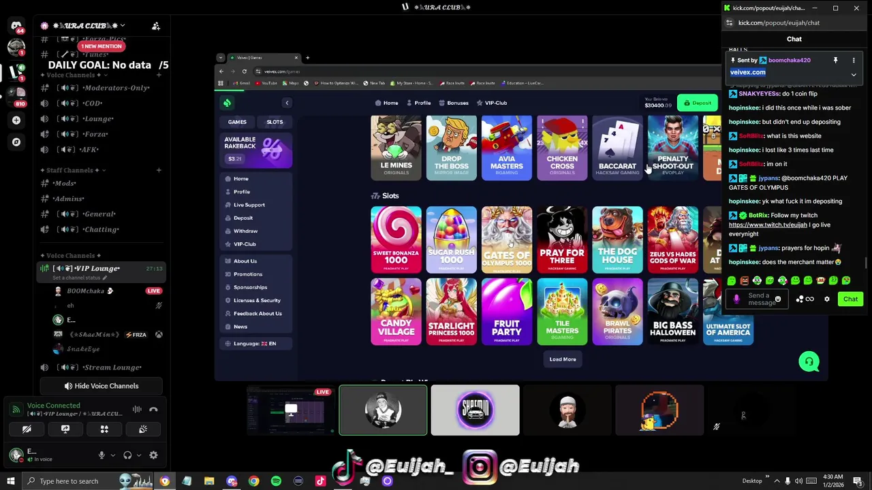This screenshot has width=872, height=490.
Task: Click Load More games button
Action: coord(563,359)
